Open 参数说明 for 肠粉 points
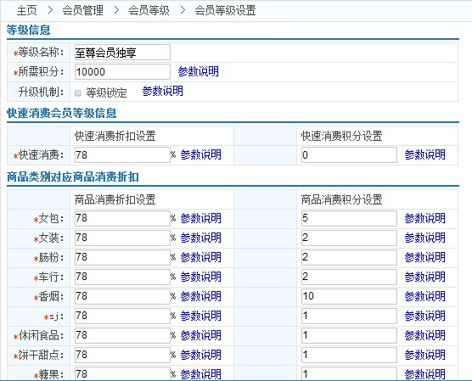The height and width of the screenshot is (381, 472). (x=425, y=257)
